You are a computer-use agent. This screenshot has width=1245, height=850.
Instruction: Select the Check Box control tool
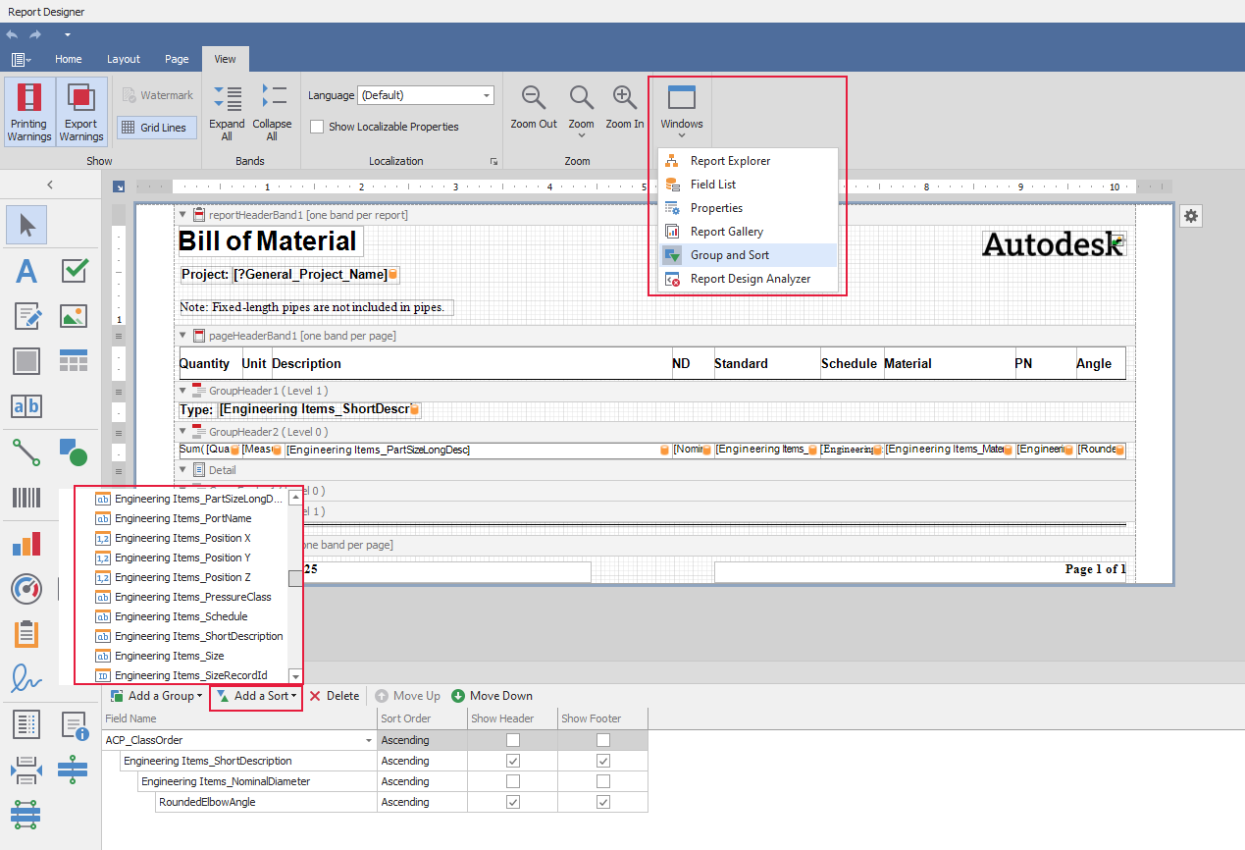pyautogui.click(x=75, y=270)
